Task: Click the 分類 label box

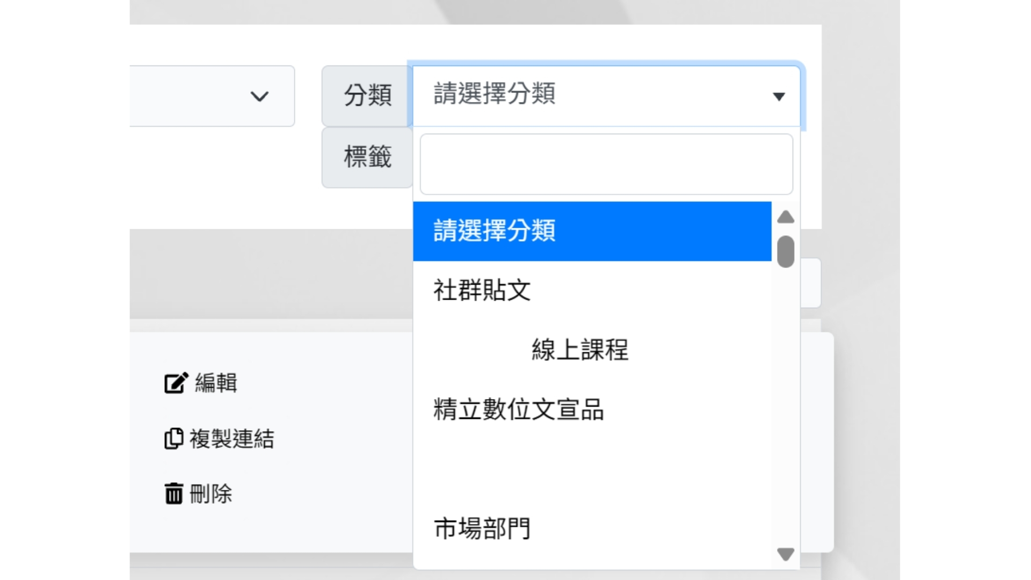Action: tap(367, 96)
